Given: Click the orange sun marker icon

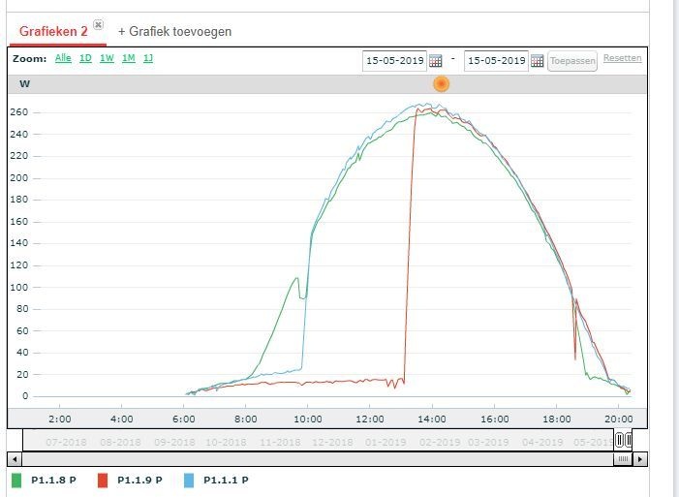Looking at the screenshot, I should click(x=442, y=83).
